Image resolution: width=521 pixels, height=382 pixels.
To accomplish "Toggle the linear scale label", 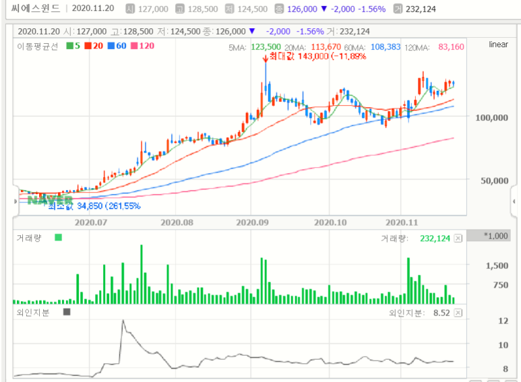I will pos(498,44).
